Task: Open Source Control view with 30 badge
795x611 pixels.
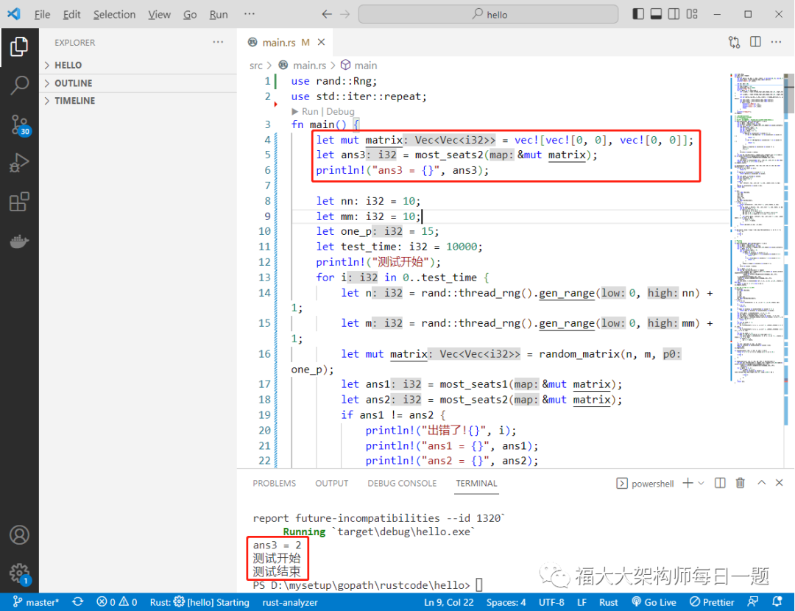Action: [x=19, y=124]
